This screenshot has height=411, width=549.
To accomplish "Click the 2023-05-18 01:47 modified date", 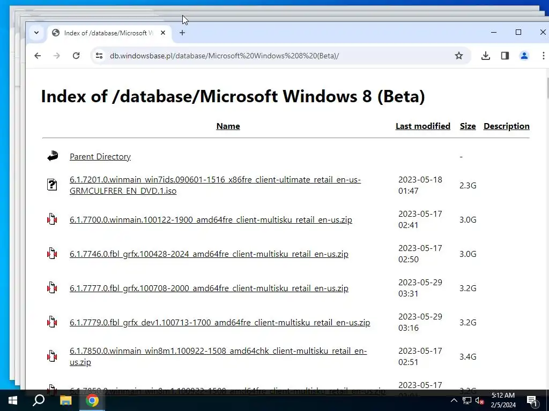I will coord(420,185).
